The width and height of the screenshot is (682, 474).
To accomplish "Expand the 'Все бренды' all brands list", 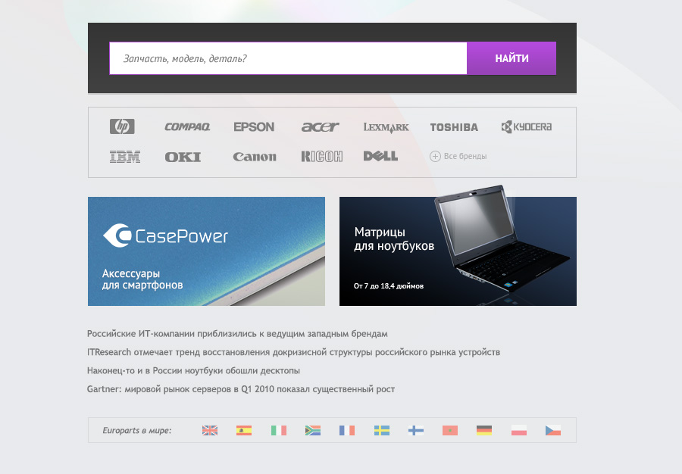I will [x=458, y=156].
